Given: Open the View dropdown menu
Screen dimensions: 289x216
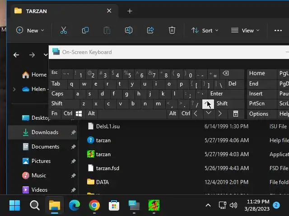Looking at the screenshot, I should point(245,30).
